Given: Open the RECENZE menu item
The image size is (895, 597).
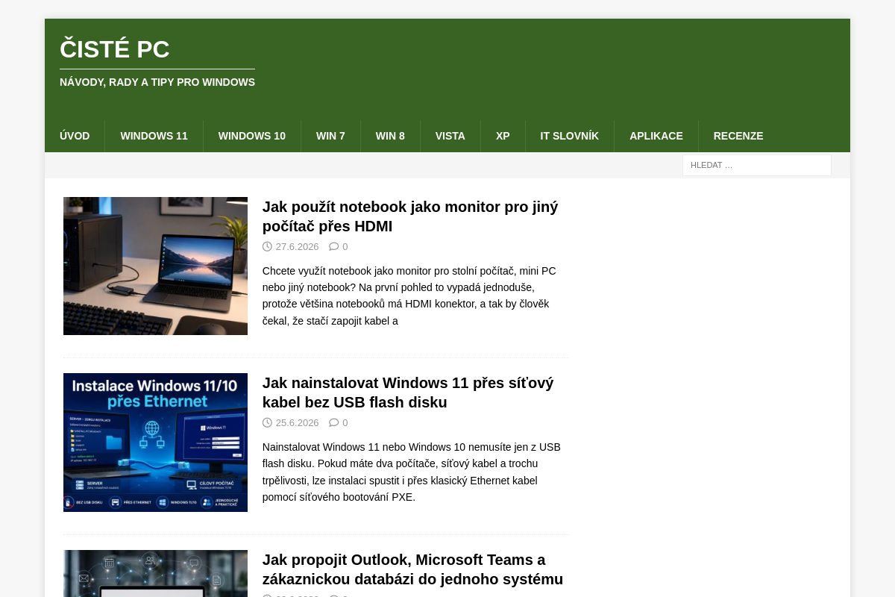Looking at the screenshot, I should (x=738, y=136).
